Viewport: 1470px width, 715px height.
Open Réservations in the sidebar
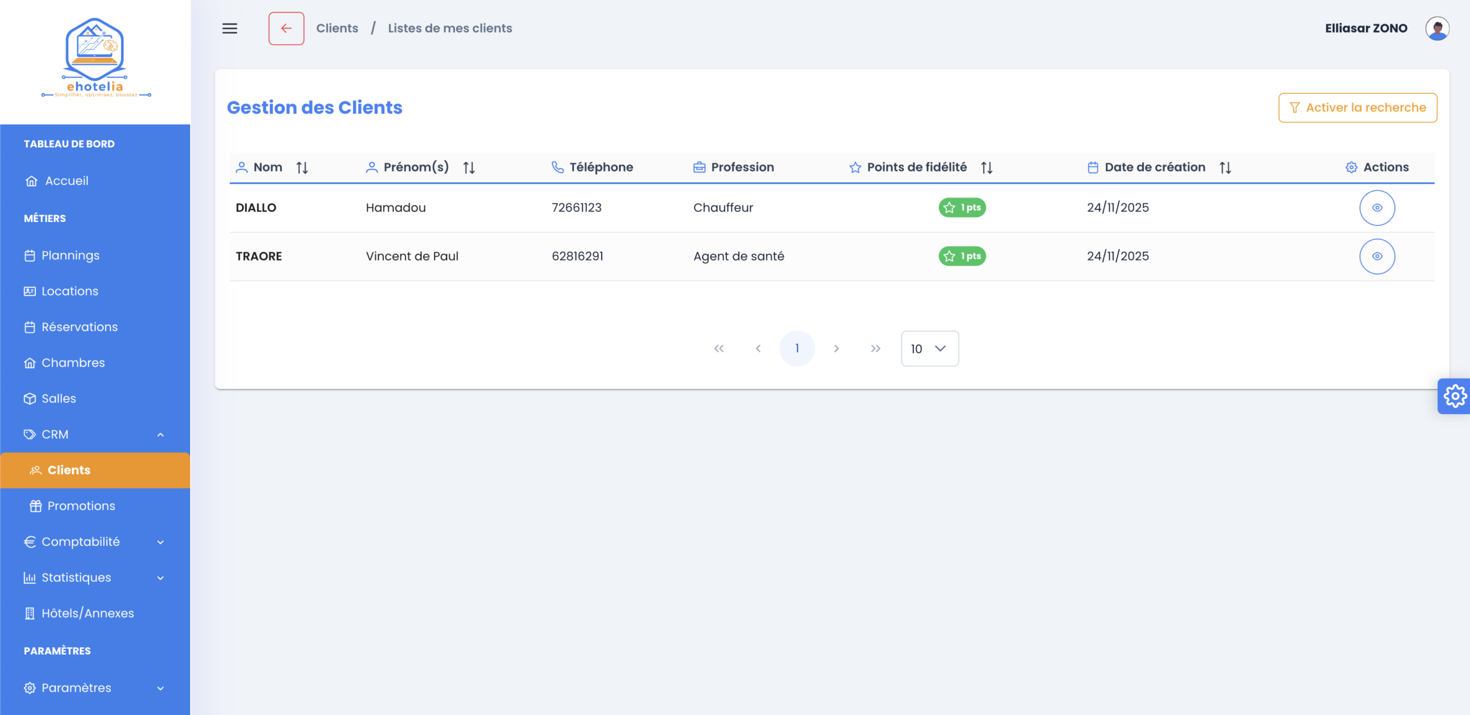[x=79, y=327]
